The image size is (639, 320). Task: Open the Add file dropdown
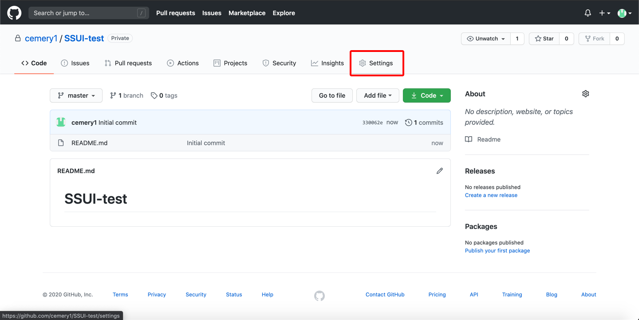click(x=377, y=95)
